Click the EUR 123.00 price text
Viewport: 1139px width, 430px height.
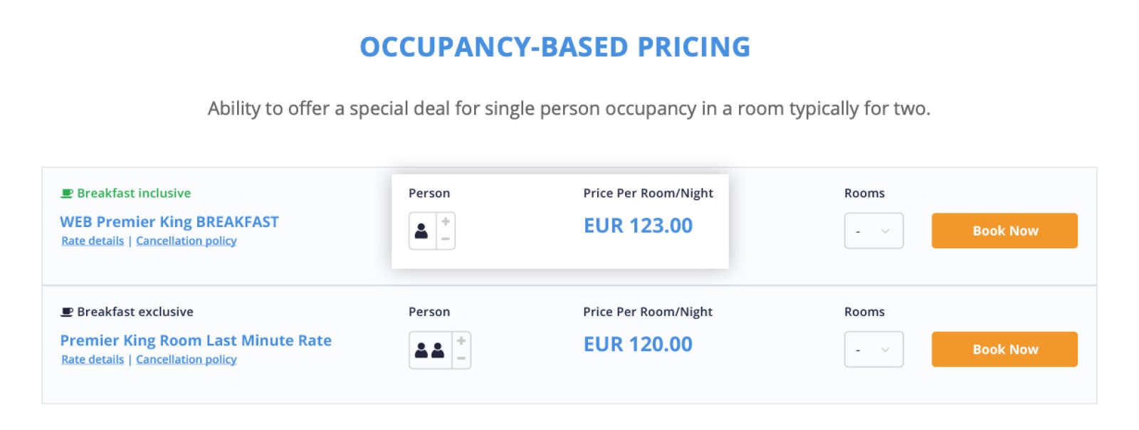click(x=637, y=225)
